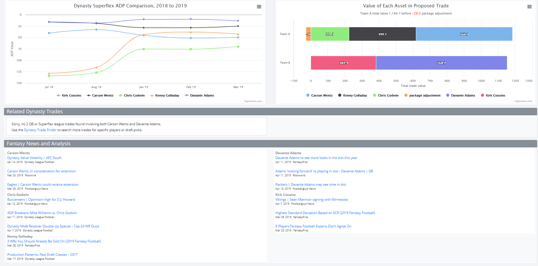Click the Kirk Cousins 383.9 bar segment
Viewport: 538px width, 266px height.
coord(344,63)
